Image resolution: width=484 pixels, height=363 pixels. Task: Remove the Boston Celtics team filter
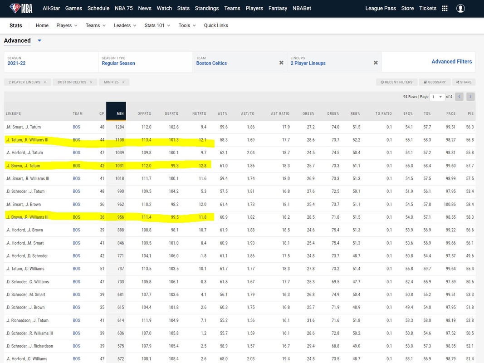281,63
